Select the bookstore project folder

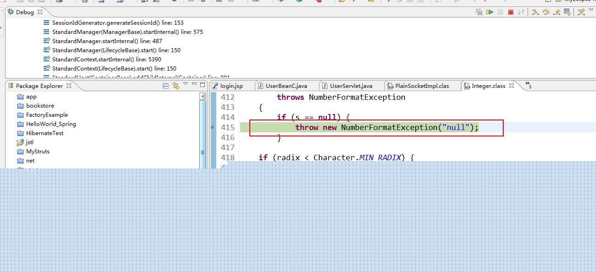pos(40,106)
